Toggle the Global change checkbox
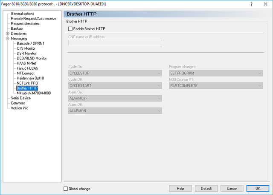 pyautogui.click(x=66, y=189)
